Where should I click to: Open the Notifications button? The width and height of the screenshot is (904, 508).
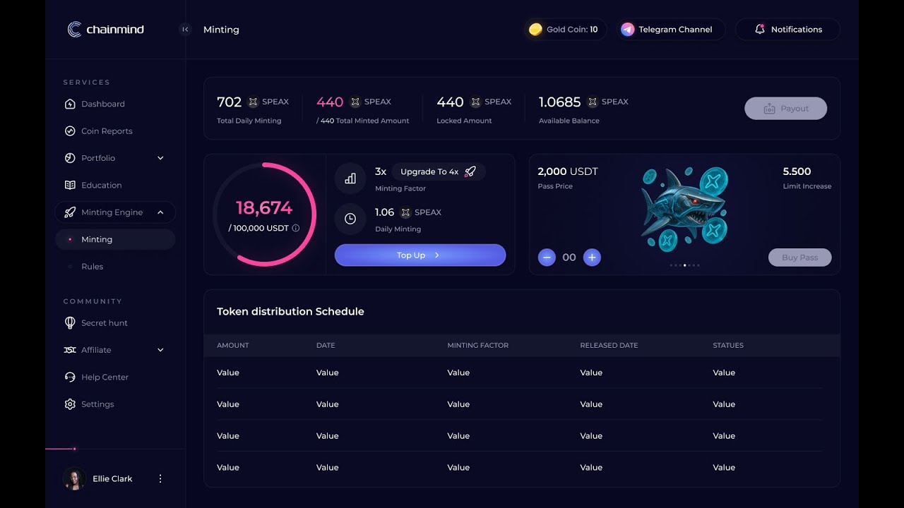(x=787, y=29)
